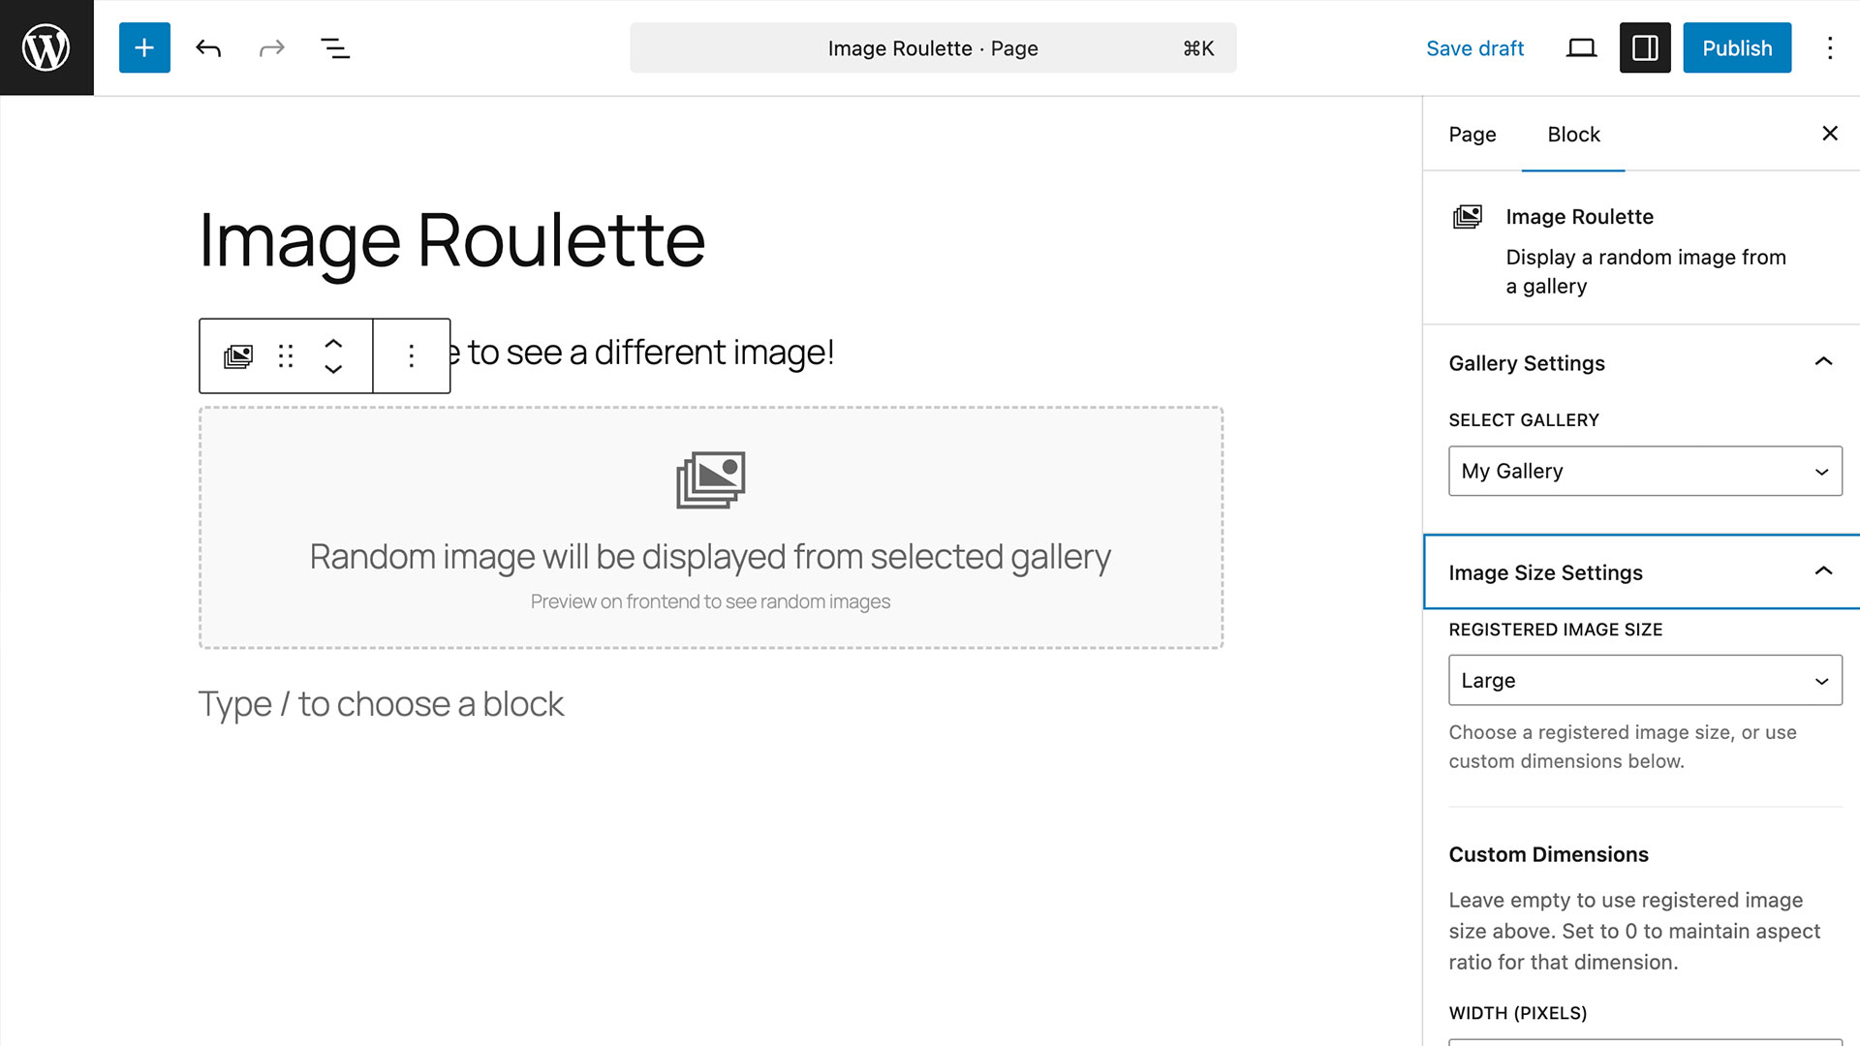Open the Document Overview list icon
The height and width of the screenshot is (1046, 1860).
335,47
